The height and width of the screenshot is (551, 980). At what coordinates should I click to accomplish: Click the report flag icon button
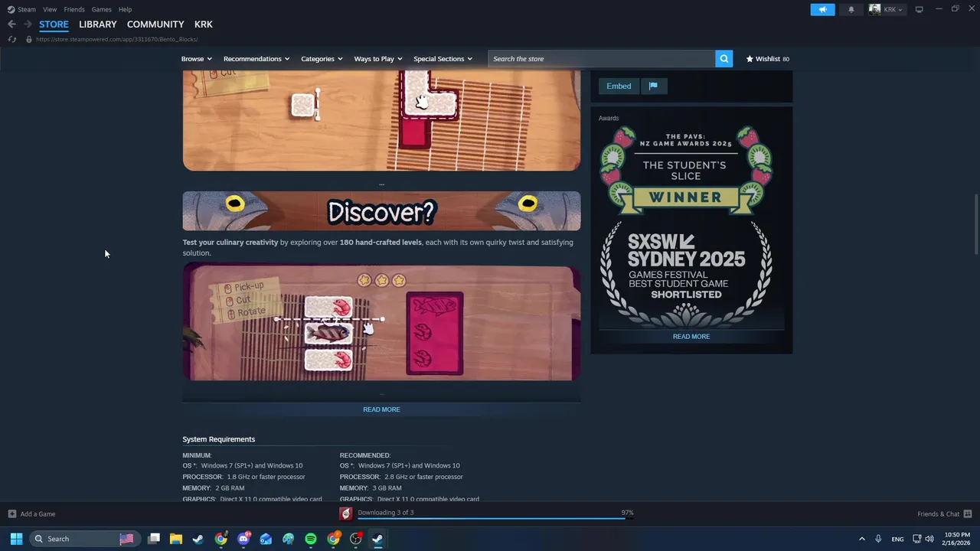[653, 86]
